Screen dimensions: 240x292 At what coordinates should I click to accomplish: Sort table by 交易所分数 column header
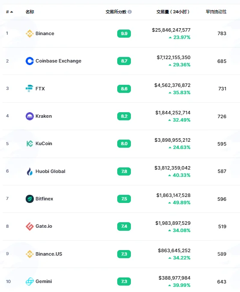point(116,12)
